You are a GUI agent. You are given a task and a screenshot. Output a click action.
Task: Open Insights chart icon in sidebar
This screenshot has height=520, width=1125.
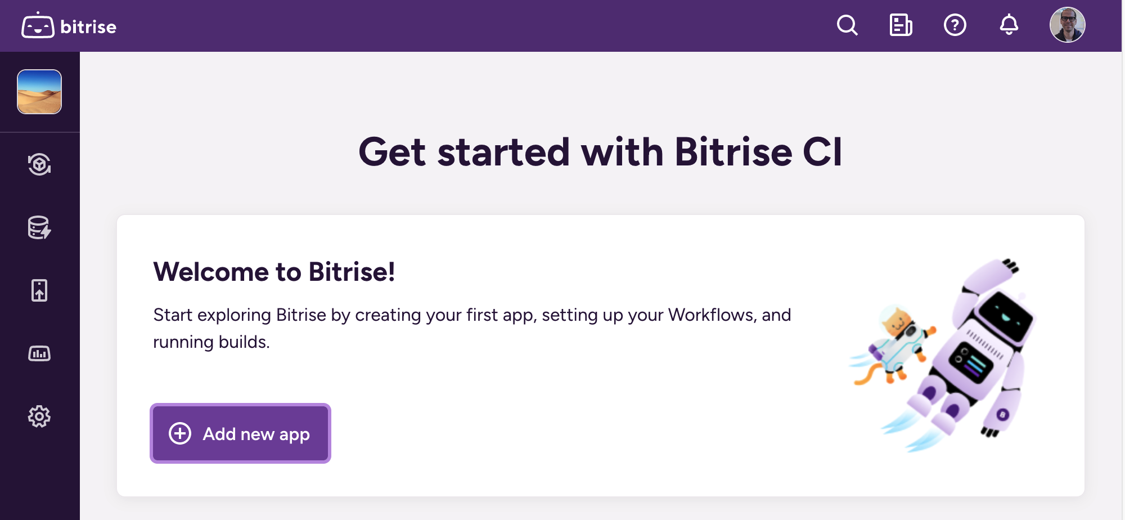point(39,353)
